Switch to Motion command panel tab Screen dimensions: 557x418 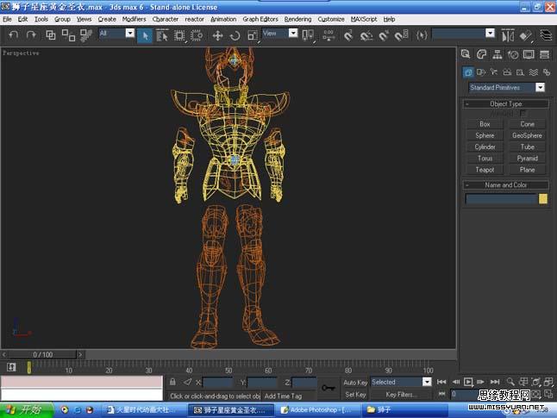point(513,54)
